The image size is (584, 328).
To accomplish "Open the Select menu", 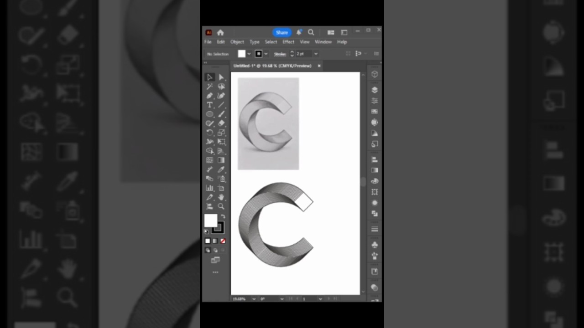I will [x=271, y=42].
